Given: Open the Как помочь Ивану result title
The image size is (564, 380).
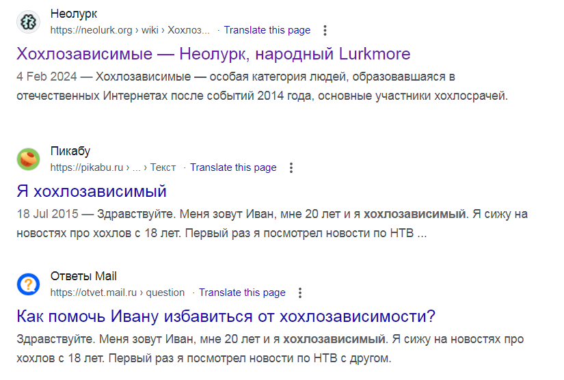Looking at the screenshot, I should [226, 316].
